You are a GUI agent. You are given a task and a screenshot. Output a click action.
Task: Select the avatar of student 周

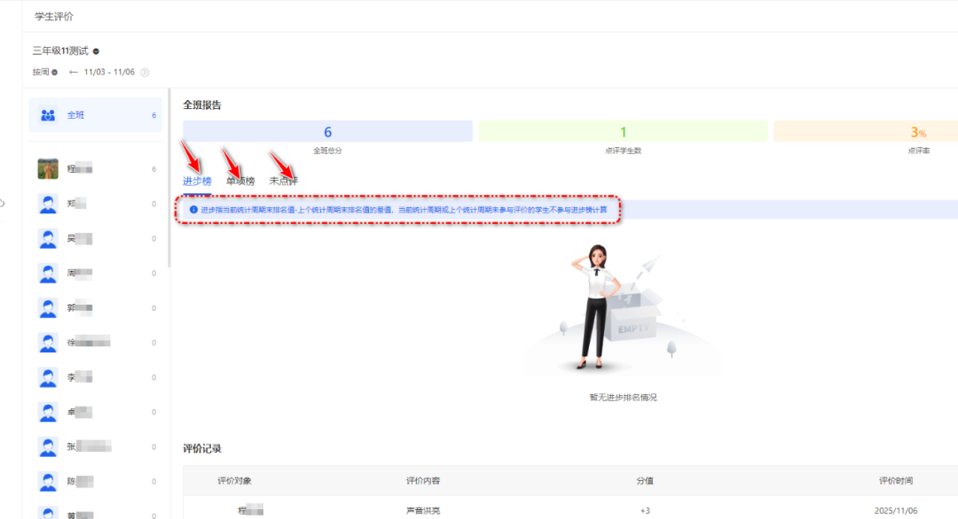[x=48, y=274]
